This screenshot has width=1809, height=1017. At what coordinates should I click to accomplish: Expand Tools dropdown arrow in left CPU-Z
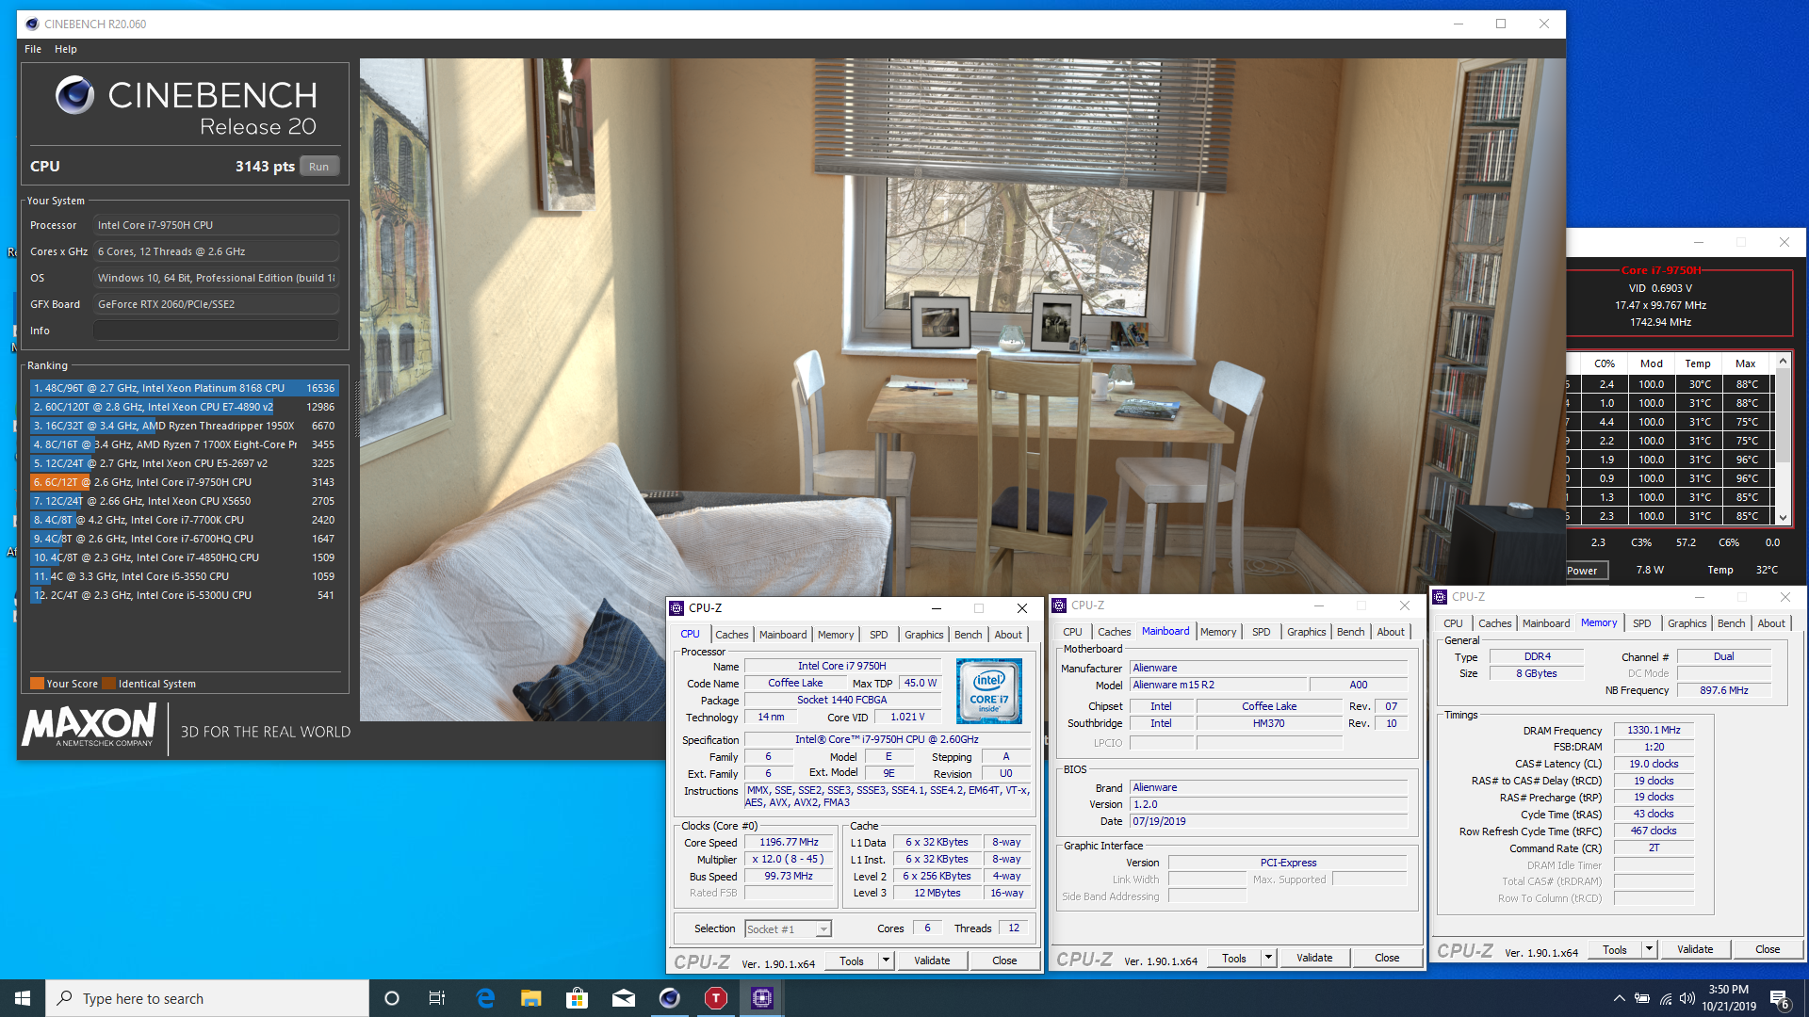tap(886, 960)
